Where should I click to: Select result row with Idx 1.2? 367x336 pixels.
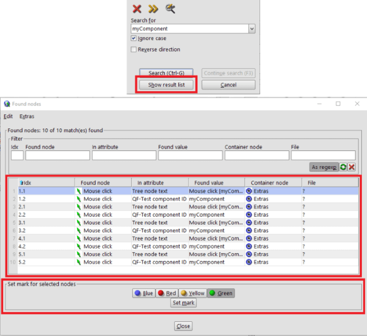tap(188, 199)
